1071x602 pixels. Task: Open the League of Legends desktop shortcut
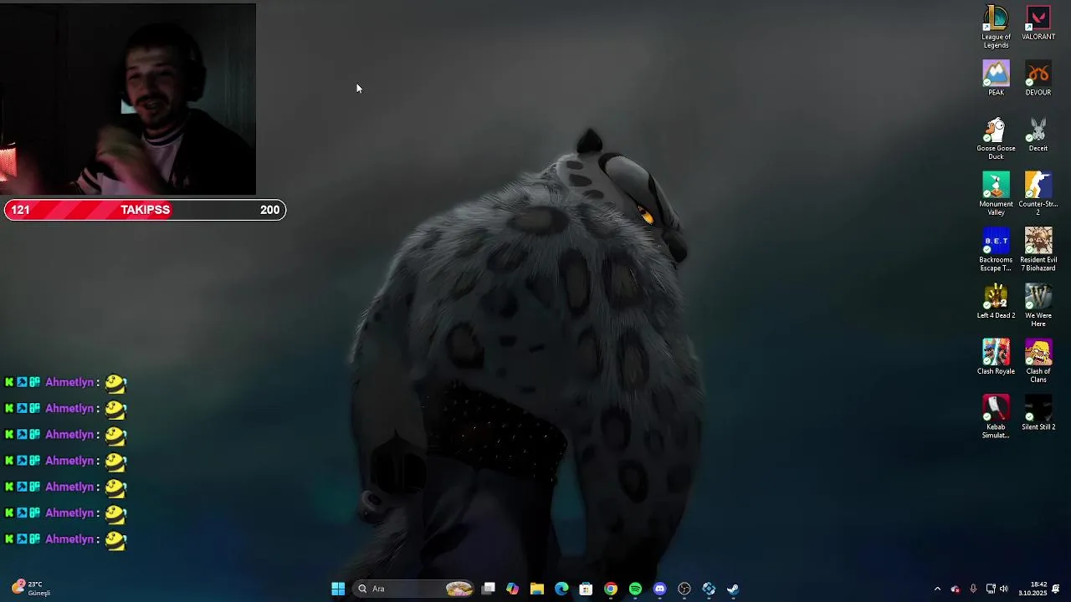tap(996, 26)
